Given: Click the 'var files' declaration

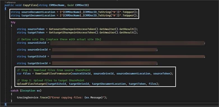Looking at the screenshot, I should [x=24, y=73].
